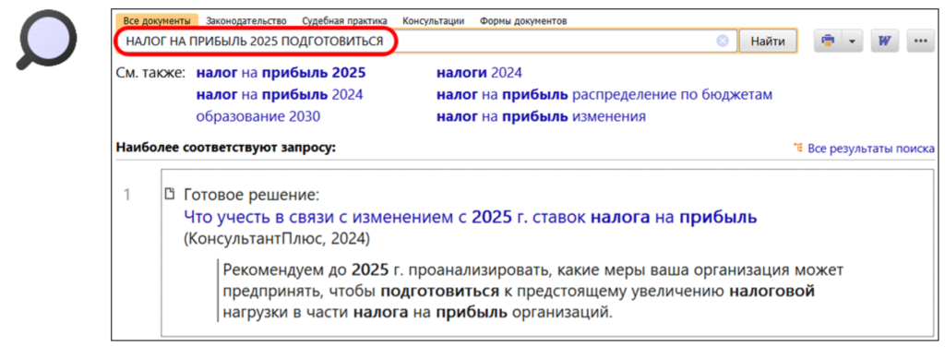Export to Word with the W icon
Viewport: 945px width, 347px height.
[885, 41]
